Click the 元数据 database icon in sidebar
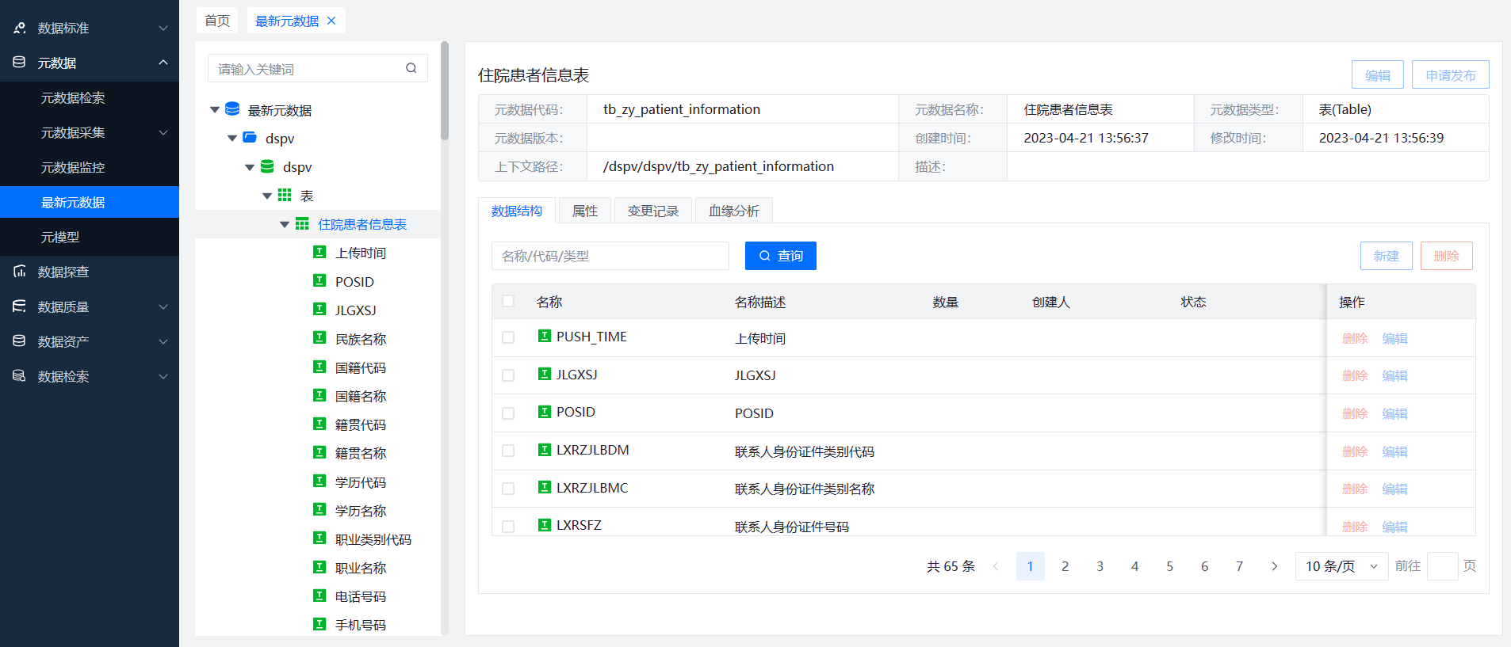Screen dimensions: 1511x647 click(x=19, y=62)
